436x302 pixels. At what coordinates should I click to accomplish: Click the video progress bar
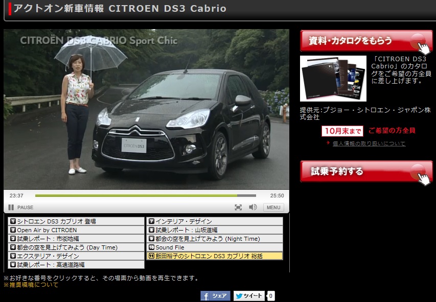tap(146, 196)
